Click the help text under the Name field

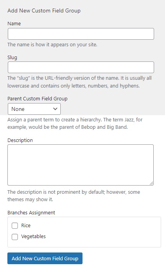[53, 45]
